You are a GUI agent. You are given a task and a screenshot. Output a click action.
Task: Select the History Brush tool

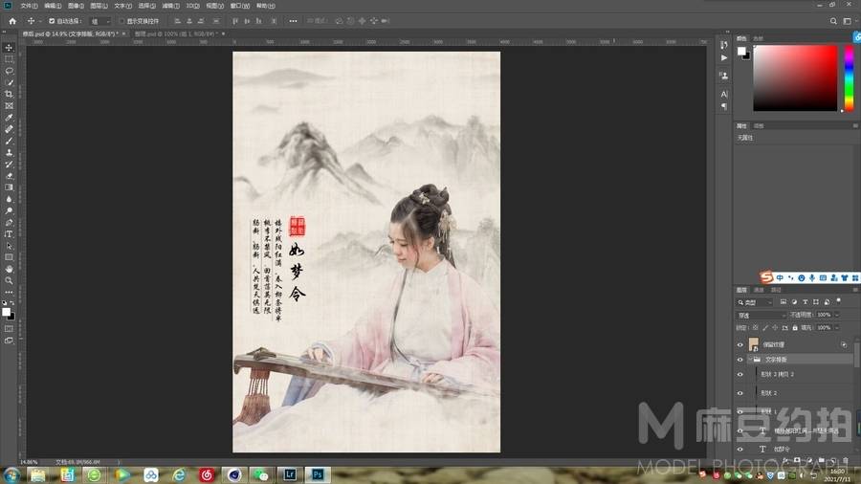[x=9, y=165]
